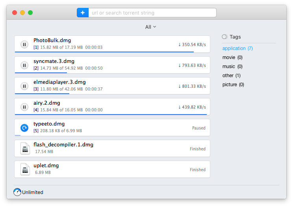293x207 pixels.
Task: Select the typeeto.dmg file name
Action: pos(49,124)
